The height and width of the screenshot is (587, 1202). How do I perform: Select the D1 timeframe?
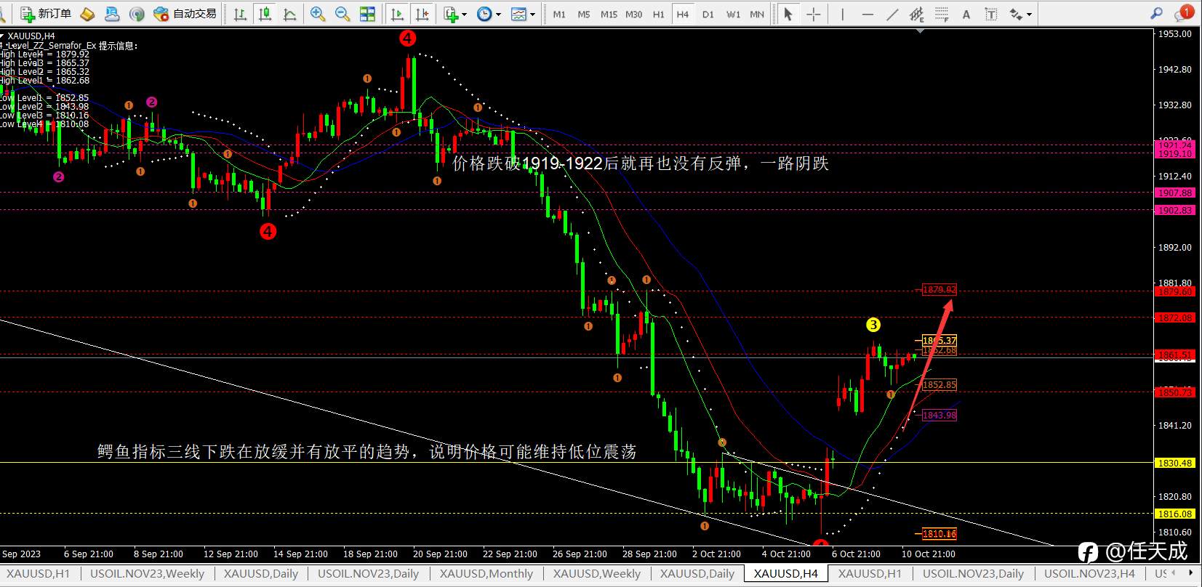tap(708, 14)
